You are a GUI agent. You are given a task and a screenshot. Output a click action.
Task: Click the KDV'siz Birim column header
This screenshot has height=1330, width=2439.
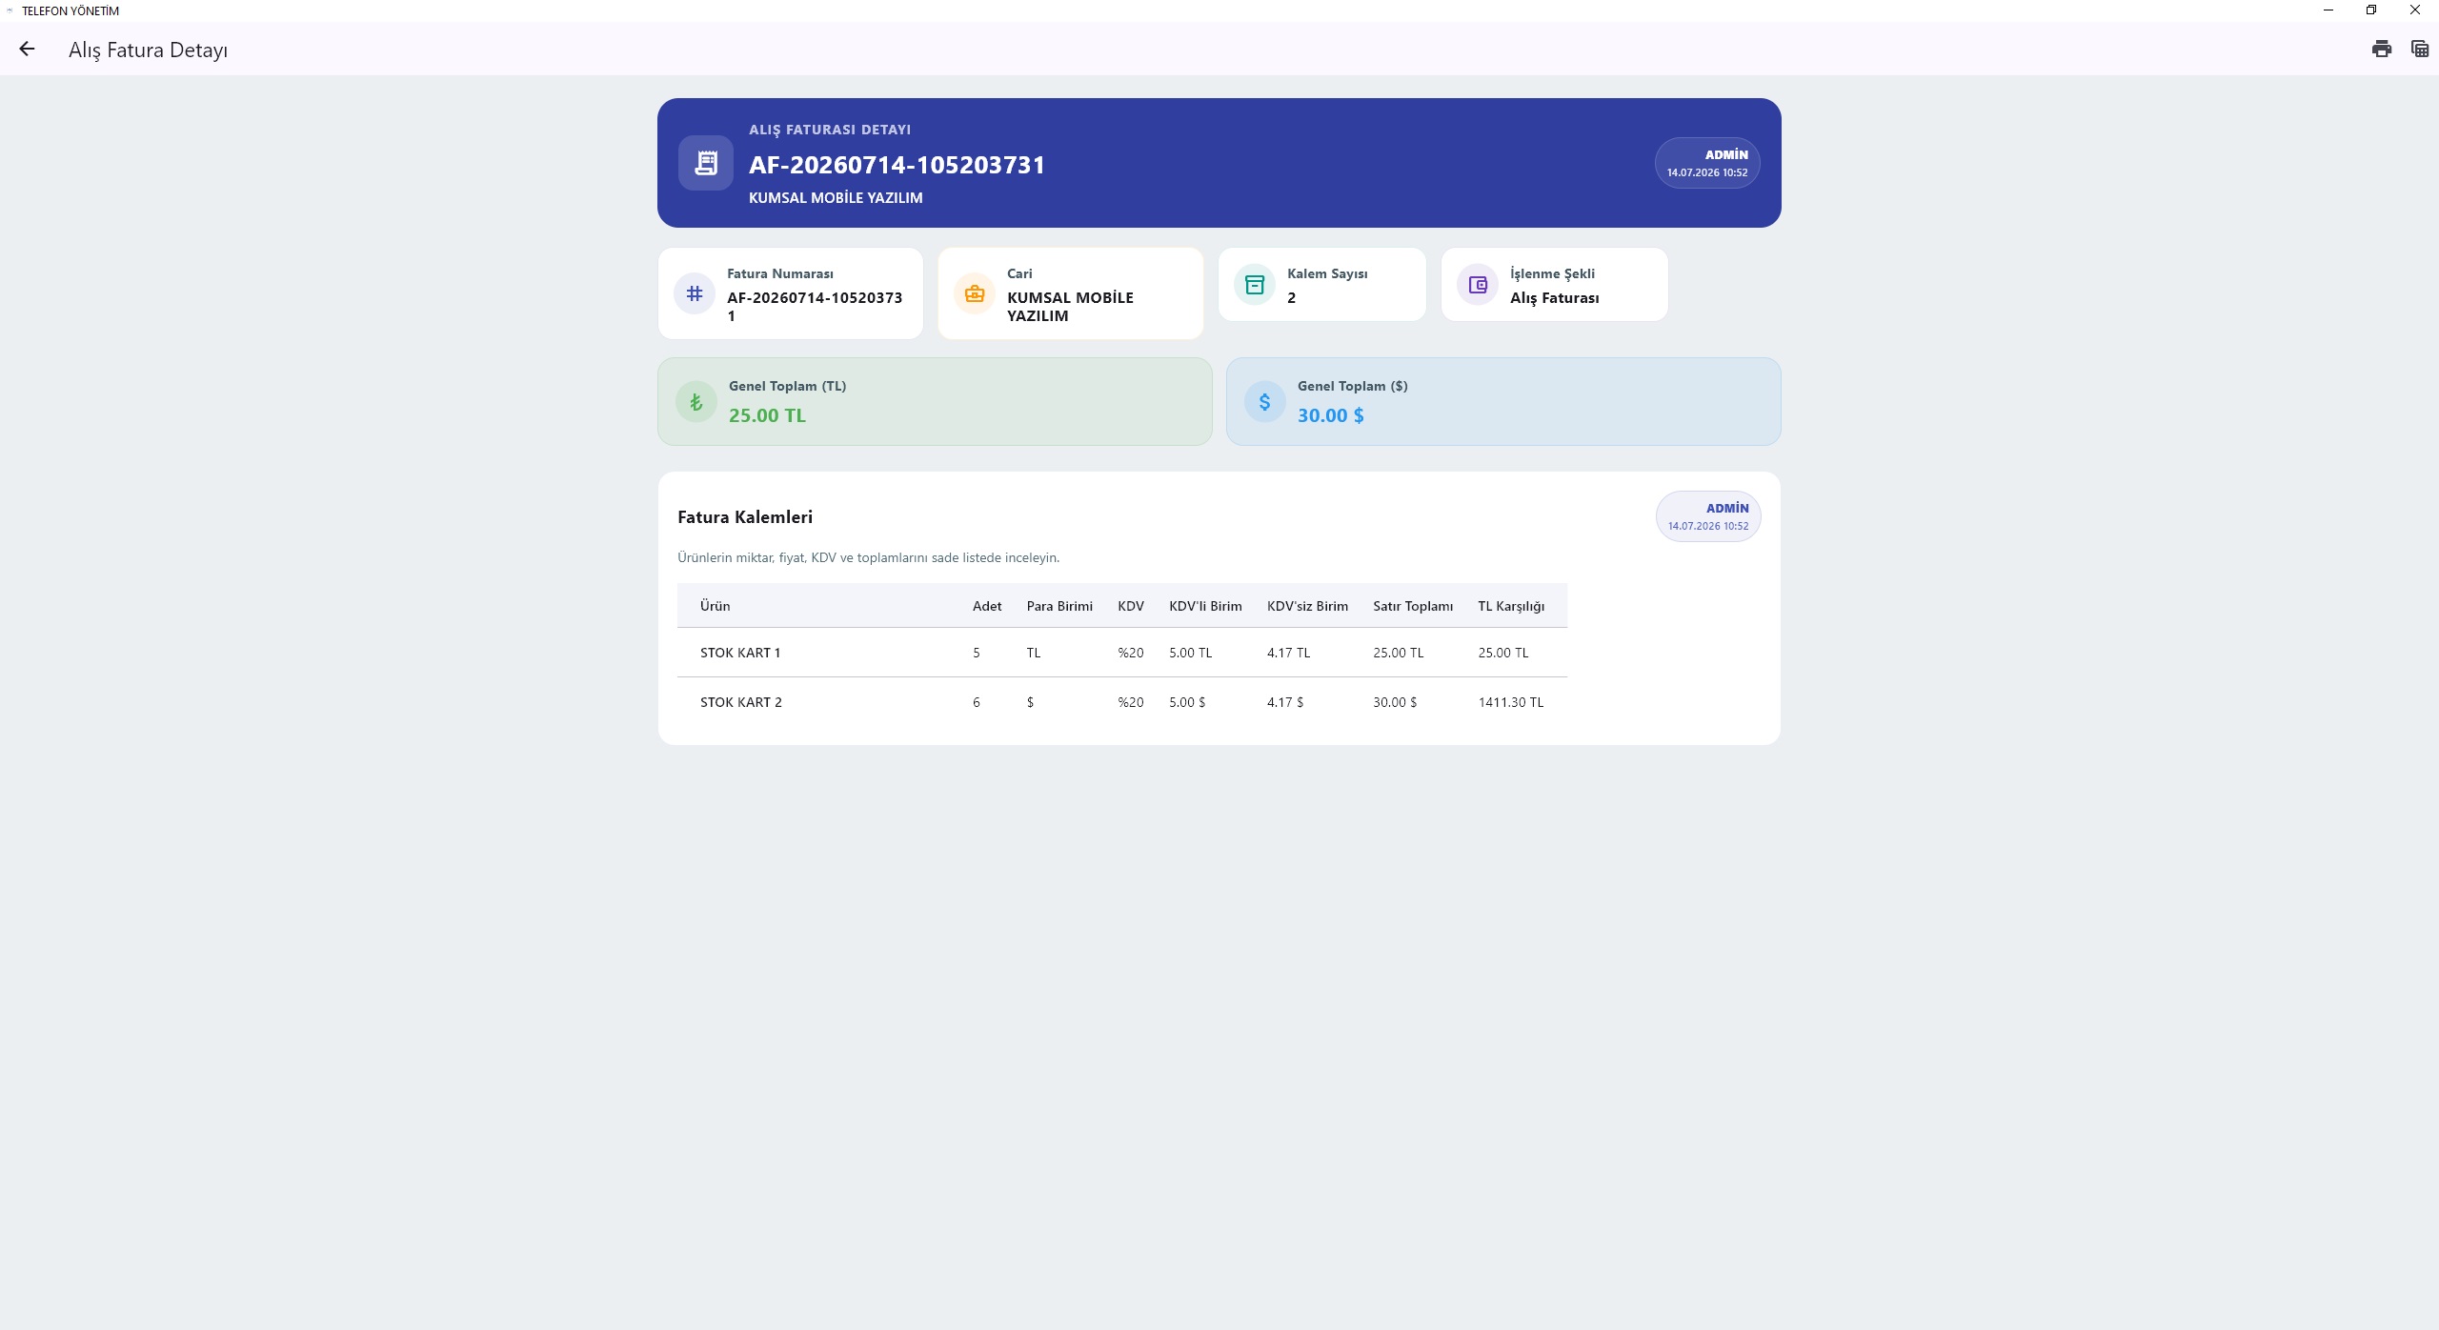click(1307, 606)
